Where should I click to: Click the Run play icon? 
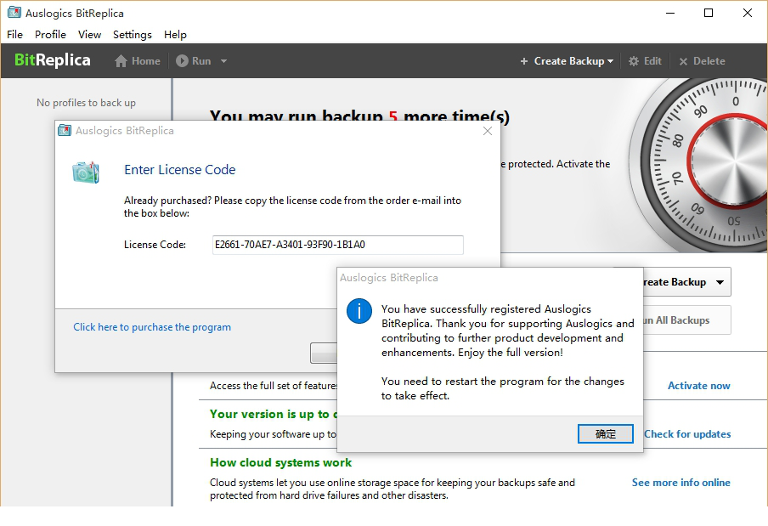point(182,60)
